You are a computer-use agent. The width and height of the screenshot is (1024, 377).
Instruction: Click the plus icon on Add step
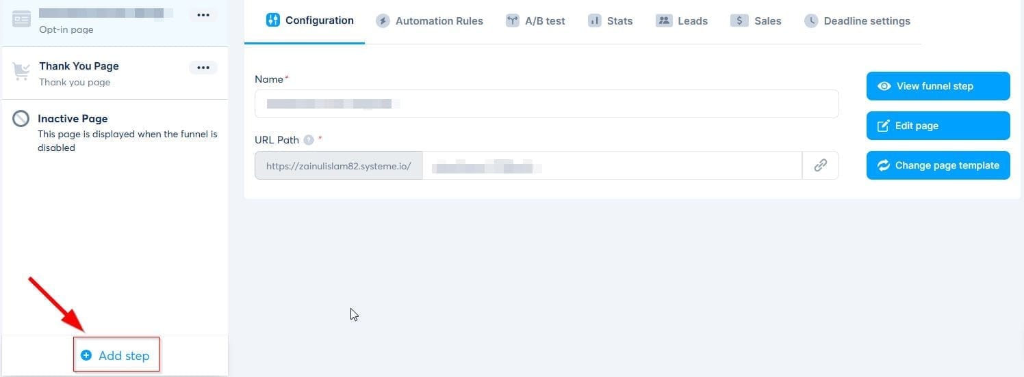click(x=86, y=355)
